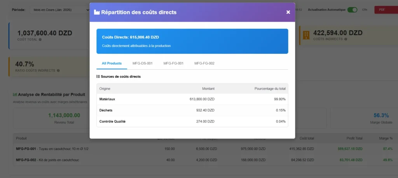
Task: Click the Marge % column header
Action: point(386,138)
